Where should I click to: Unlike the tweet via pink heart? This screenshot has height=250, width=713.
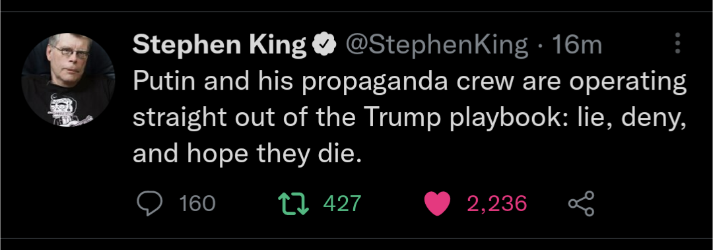[437, 204]
